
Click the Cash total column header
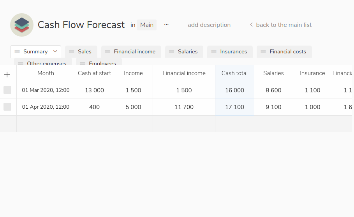234,73
